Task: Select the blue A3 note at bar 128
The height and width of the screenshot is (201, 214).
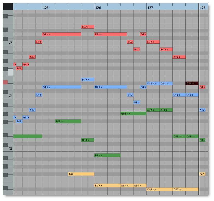Action: pos(202,110)
